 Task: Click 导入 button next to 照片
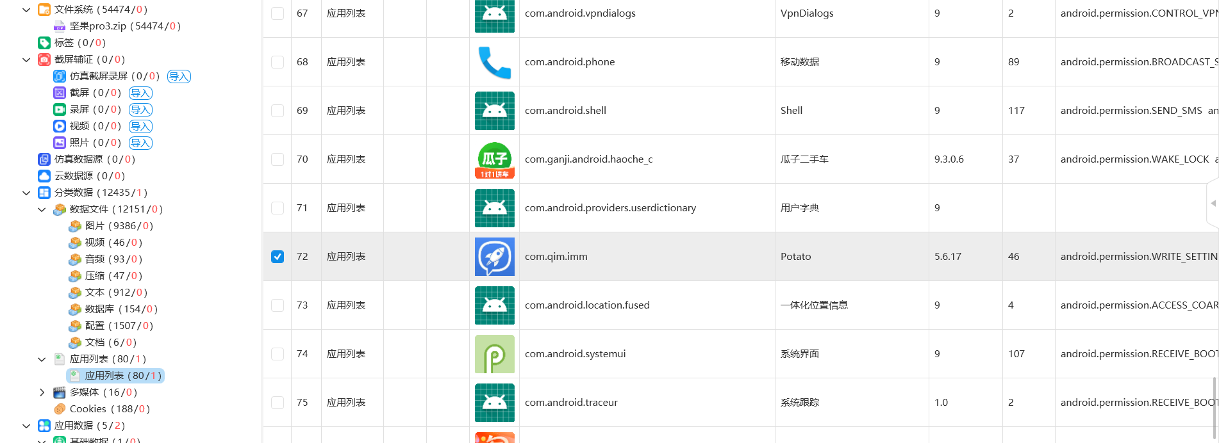click(x=140, y=143)
